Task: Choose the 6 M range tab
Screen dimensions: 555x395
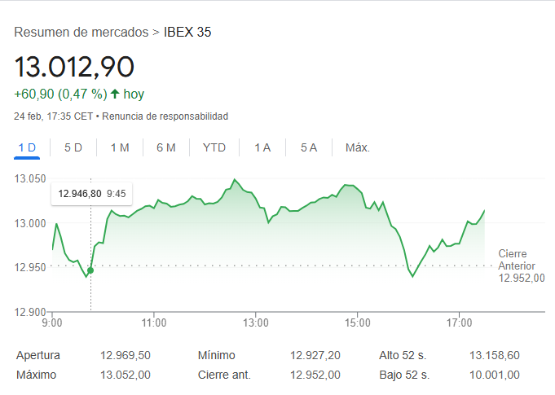Action: click(166, 147)
